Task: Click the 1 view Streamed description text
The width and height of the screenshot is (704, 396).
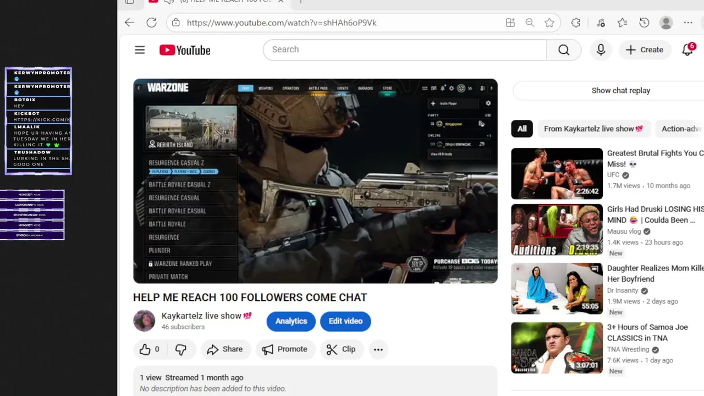Action: pos(191,378)
